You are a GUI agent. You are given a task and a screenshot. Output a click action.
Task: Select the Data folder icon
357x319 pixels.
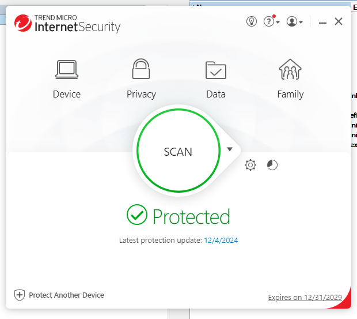[216, 70]
